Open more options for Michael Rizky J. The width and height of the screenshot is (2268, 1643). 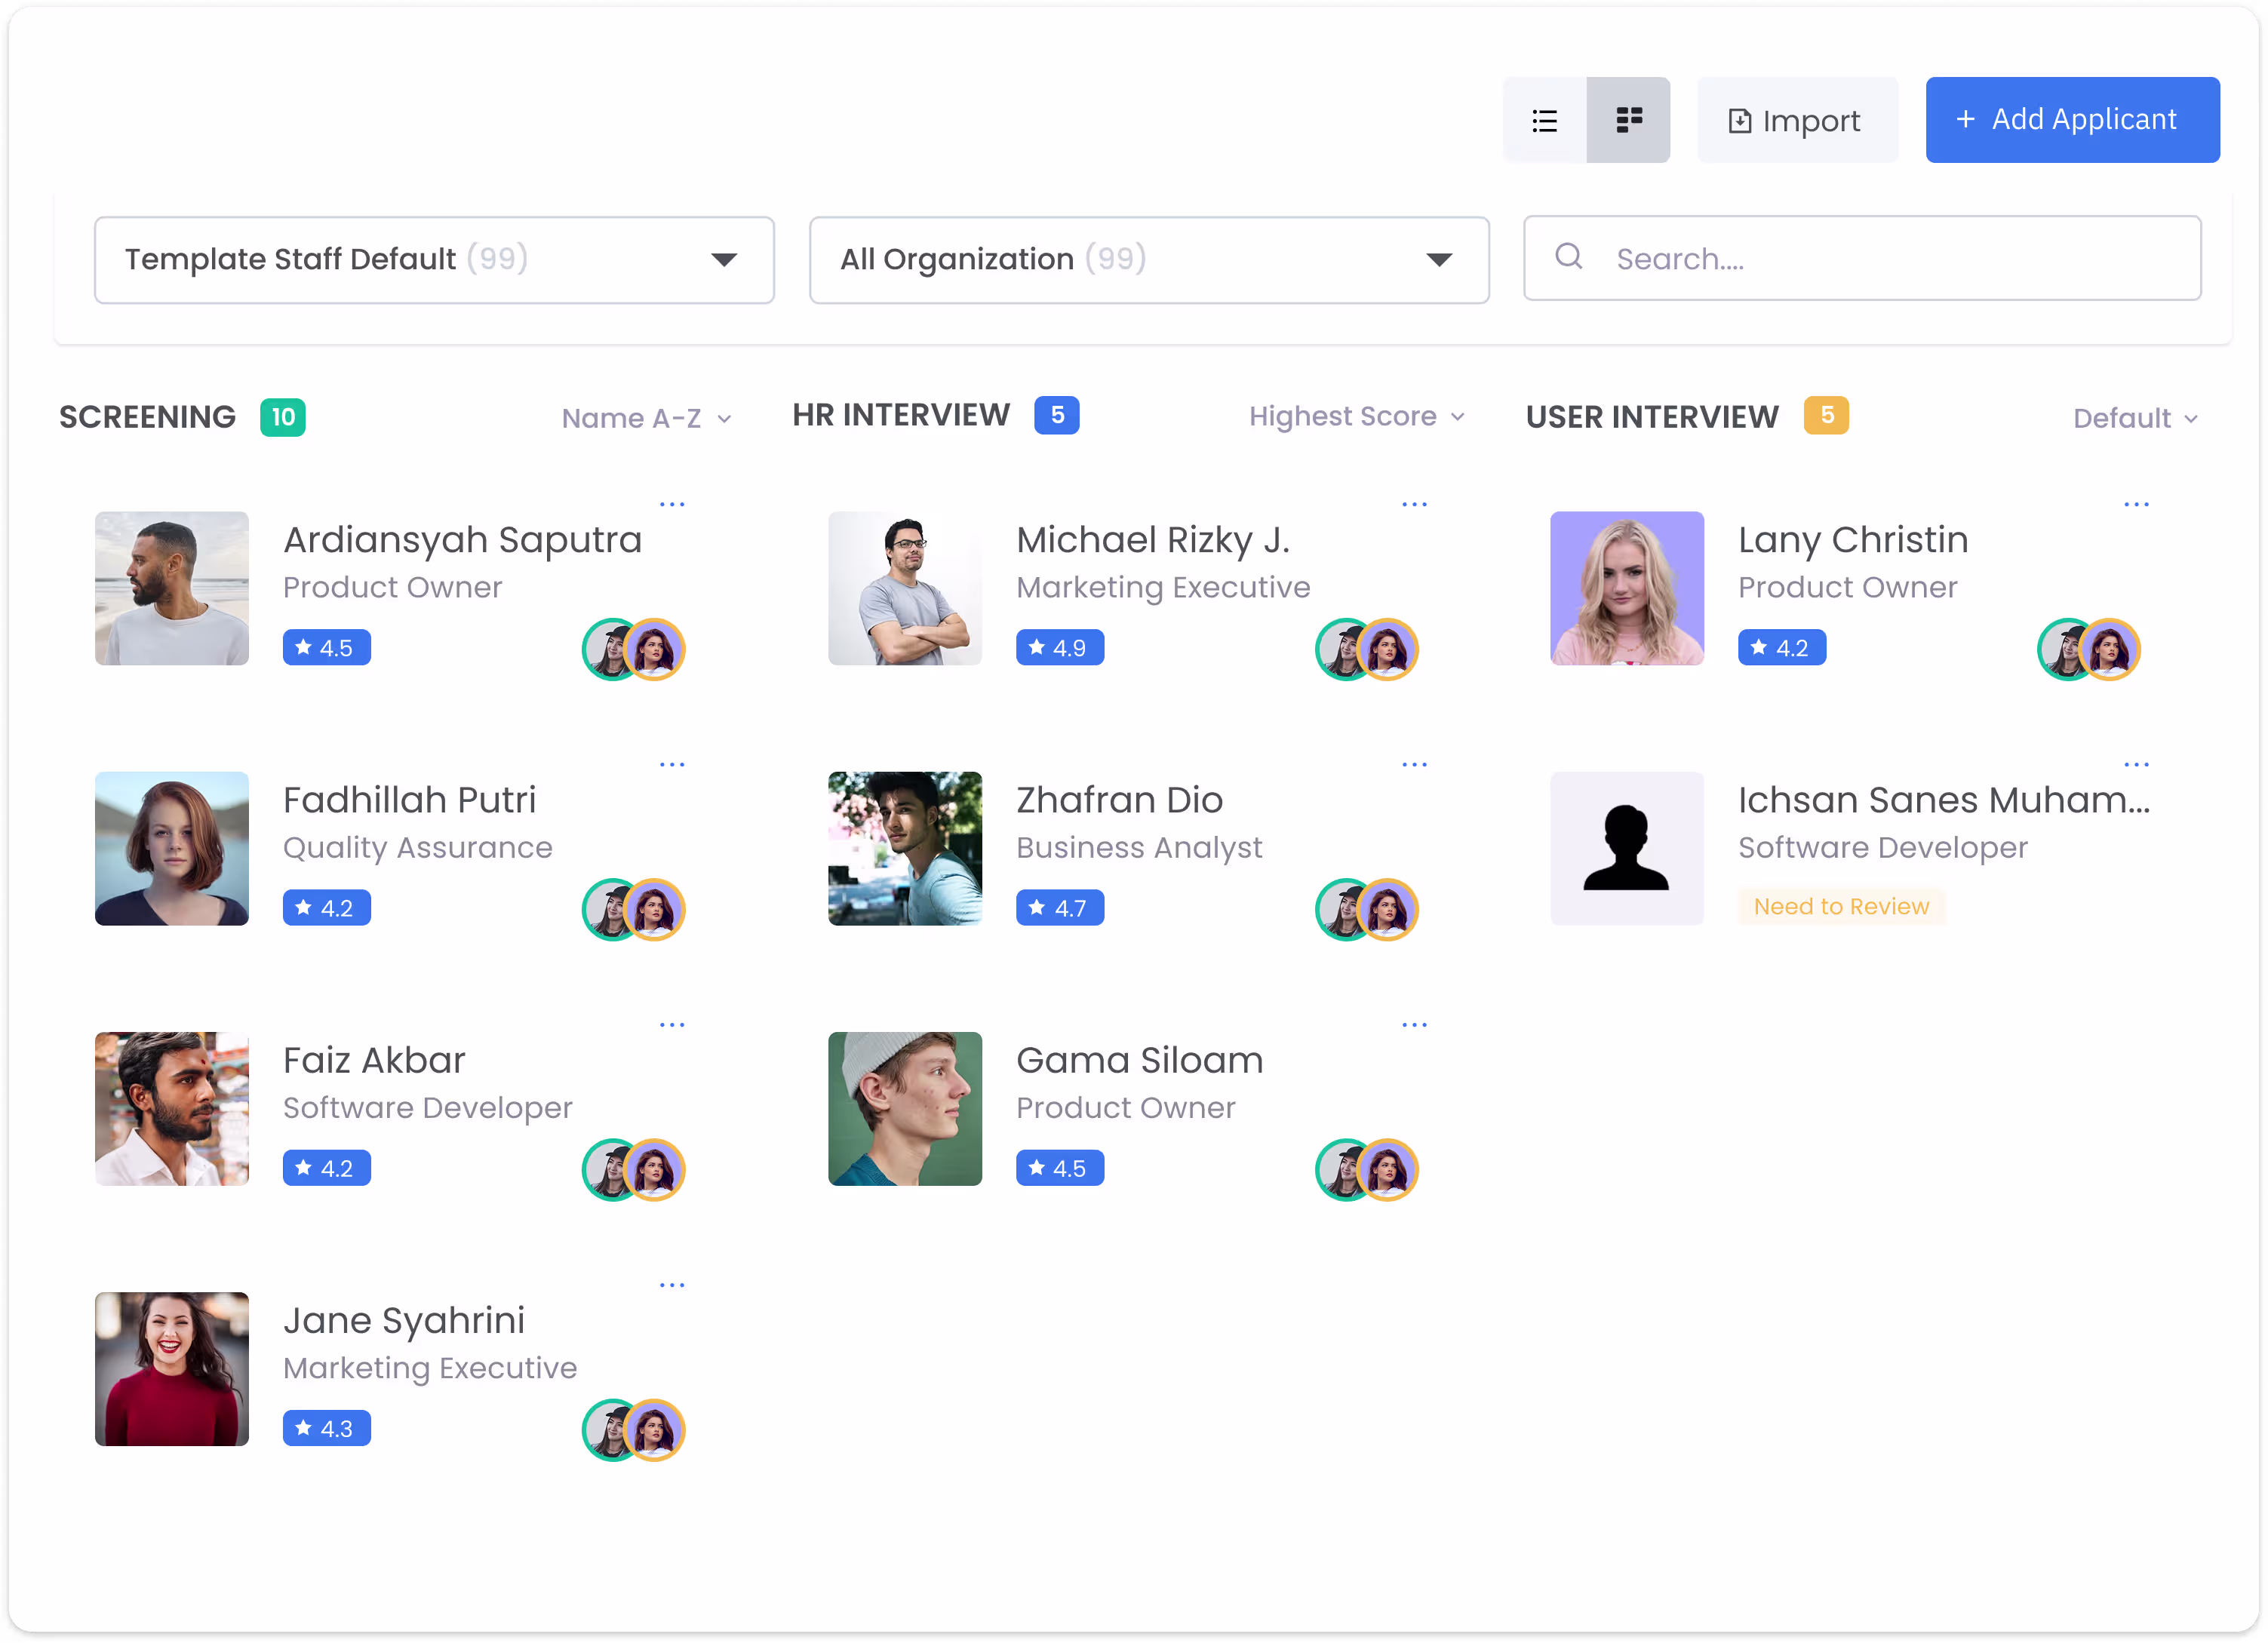point(1414,504)
